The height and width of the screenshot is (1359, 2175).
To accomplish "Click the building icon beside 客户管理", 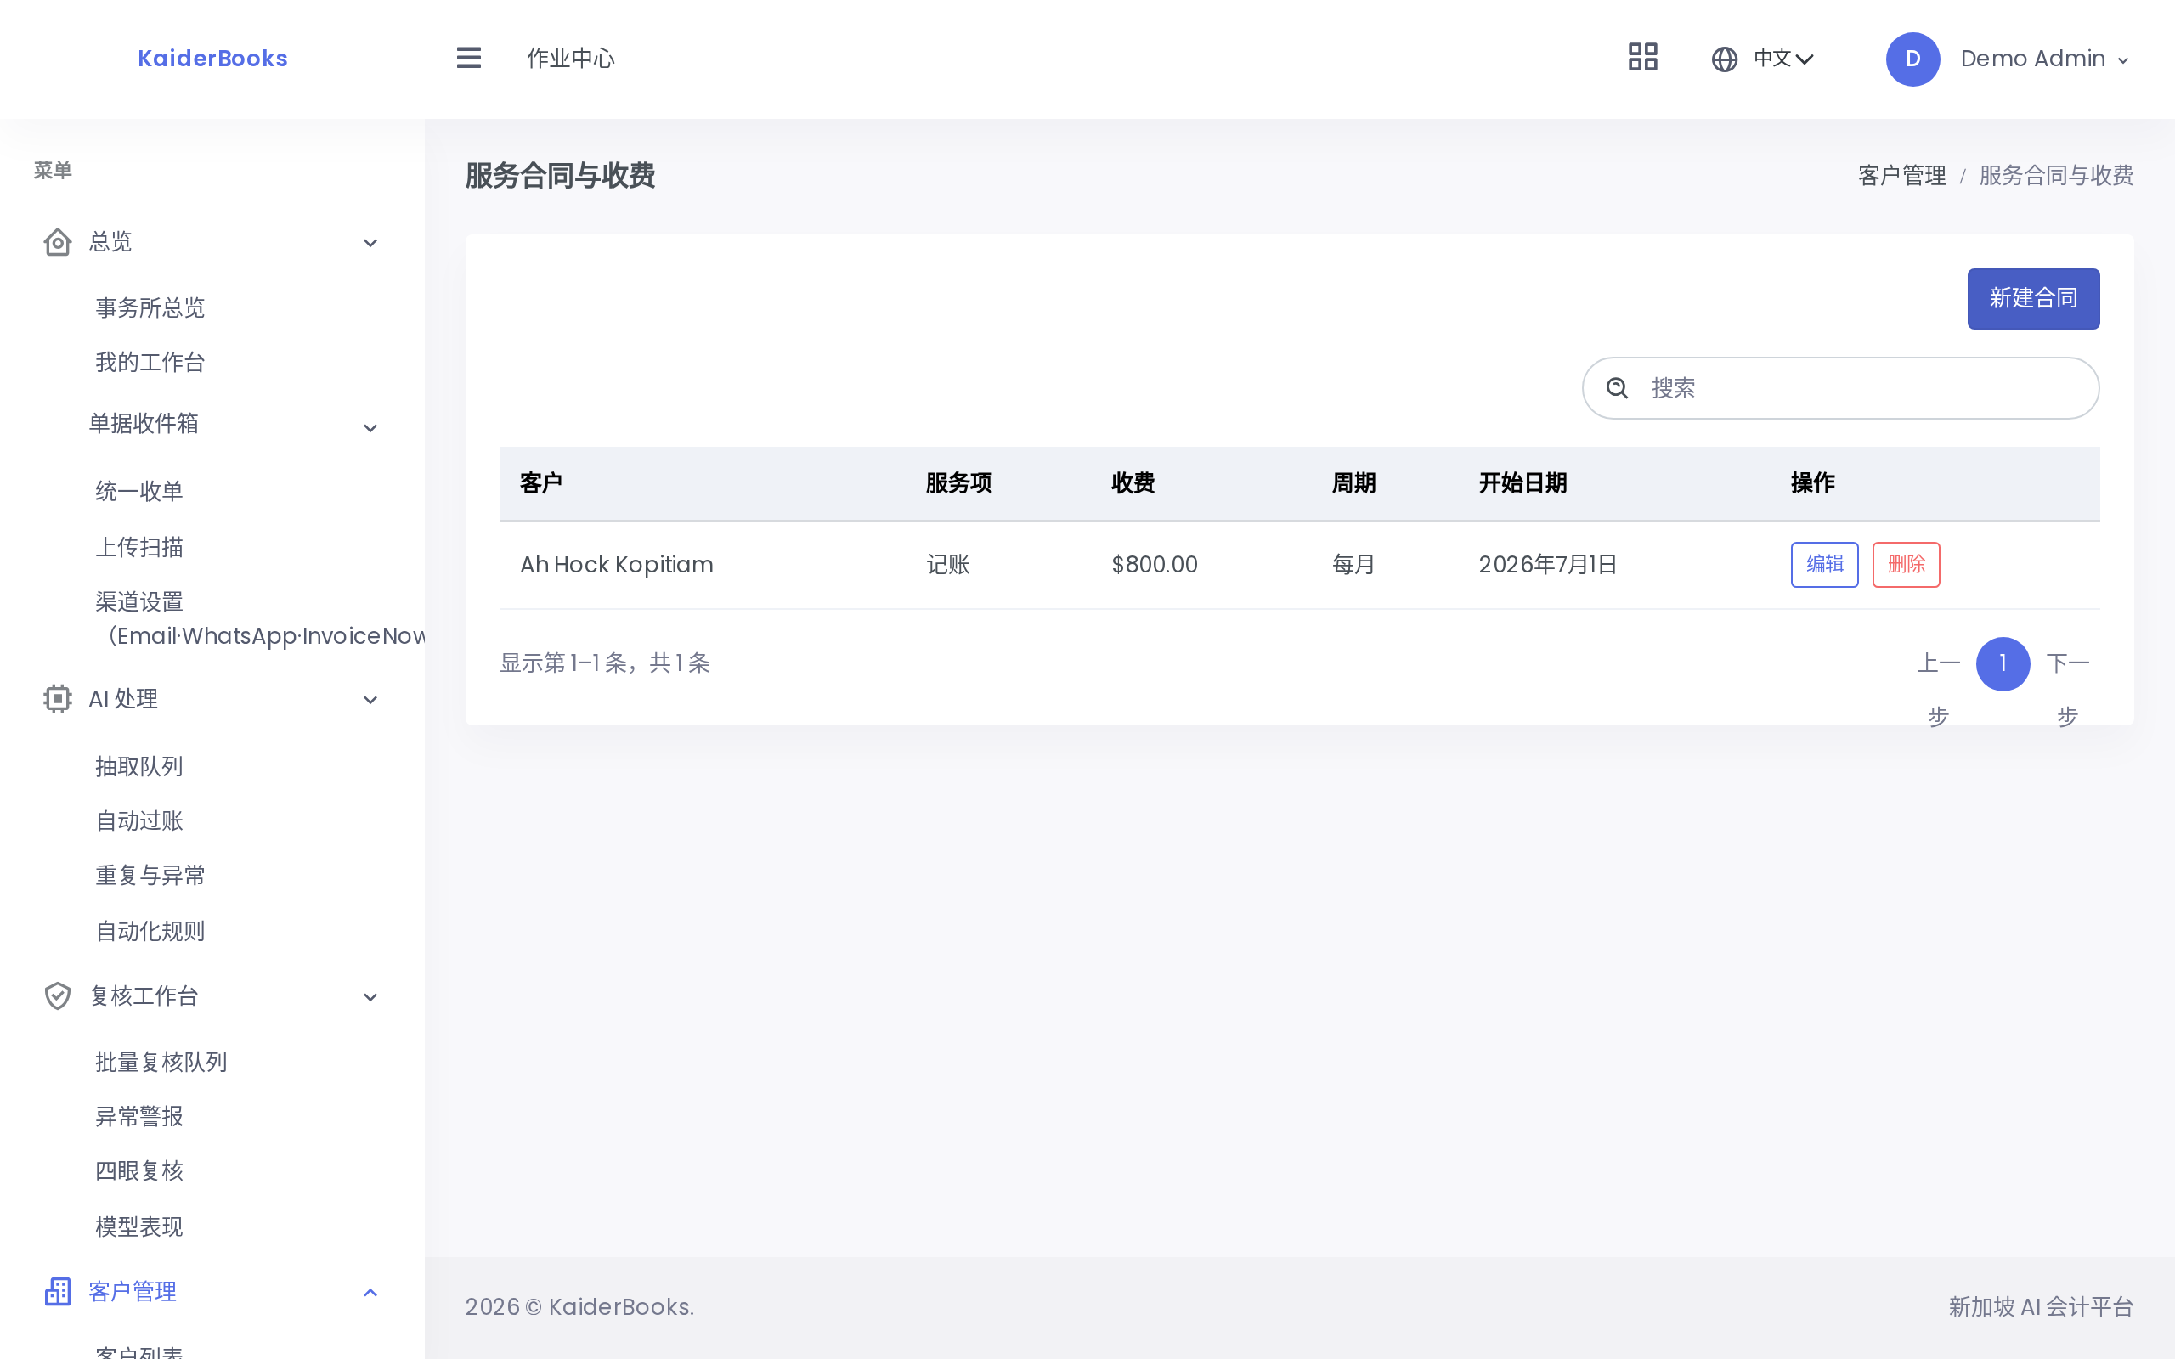I will click(58, 1292).
